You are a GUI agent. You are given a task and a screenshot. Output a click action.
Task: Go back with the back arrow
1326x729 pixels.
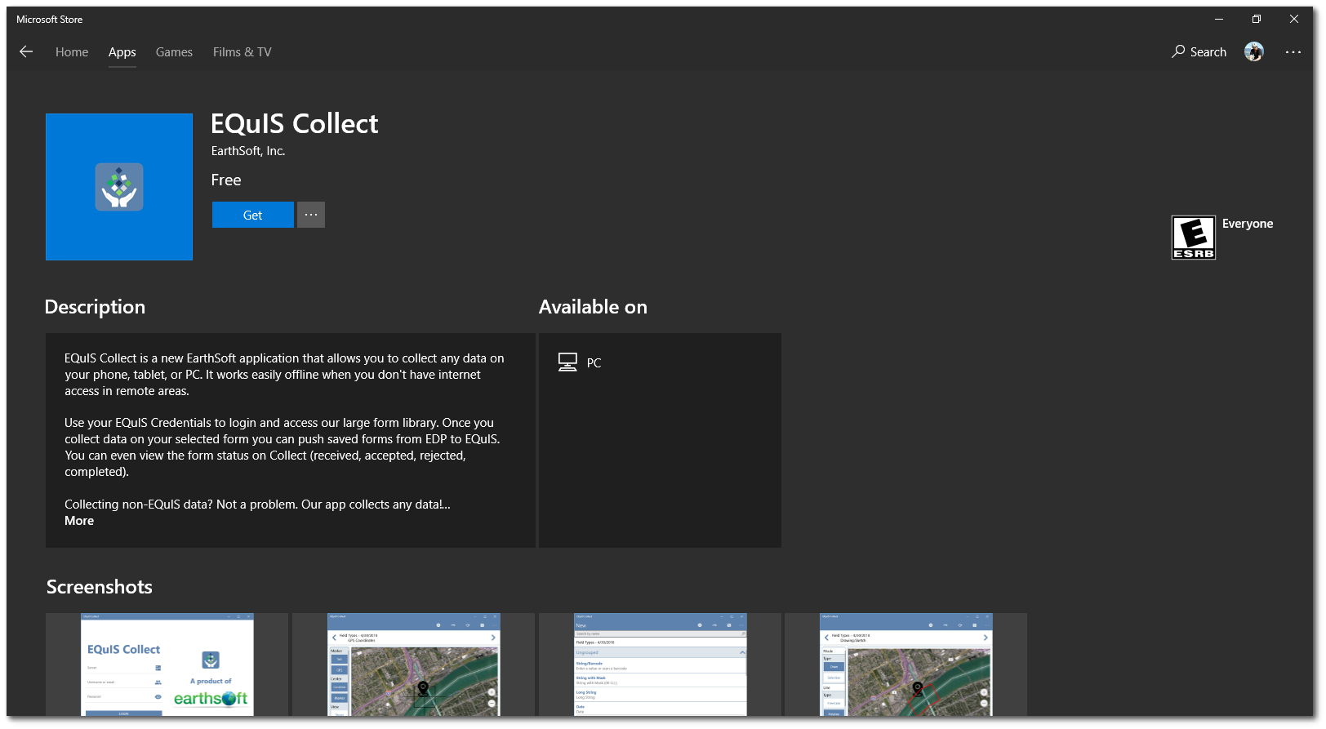pos(26,51)
